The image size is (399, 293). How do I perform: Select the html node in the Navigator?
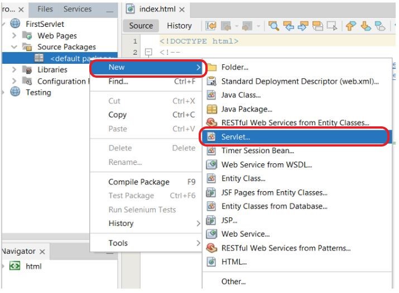click(x=33, y=266)
